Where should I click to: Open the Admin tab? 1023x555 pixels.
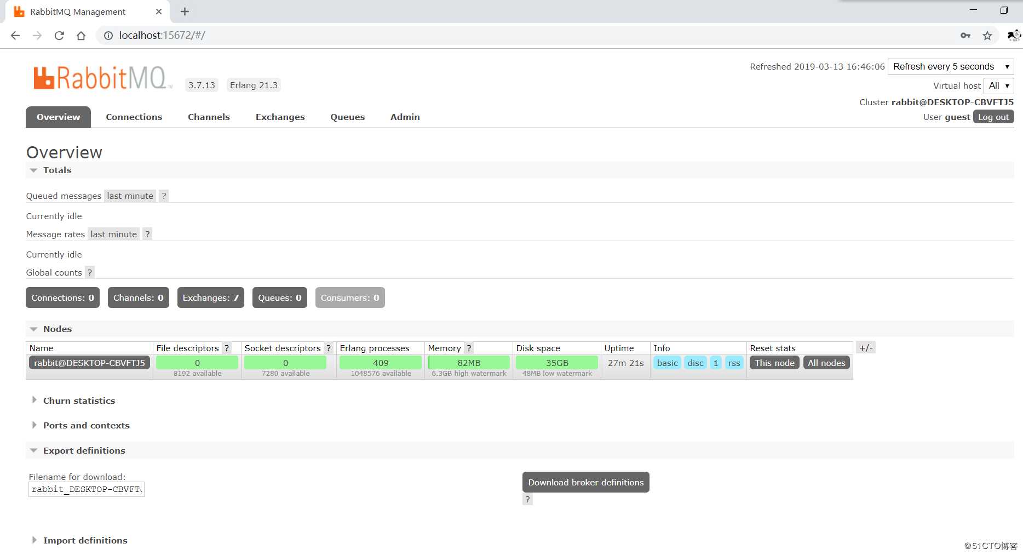[405, 117]
